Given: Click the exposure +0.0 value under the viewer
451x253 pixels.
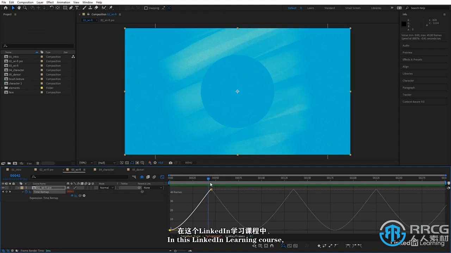Looking at the screenshot, I should click(x=161, y=163).
